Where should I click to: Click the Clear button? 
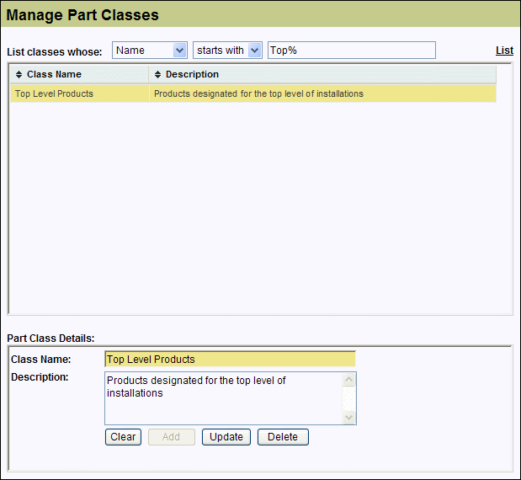(x=123, y=437)
